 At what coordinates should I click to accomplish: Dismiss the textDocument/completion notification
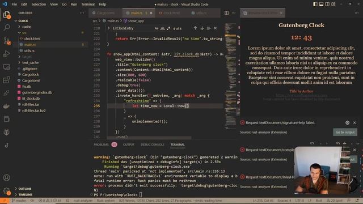[x=354, y=150]
